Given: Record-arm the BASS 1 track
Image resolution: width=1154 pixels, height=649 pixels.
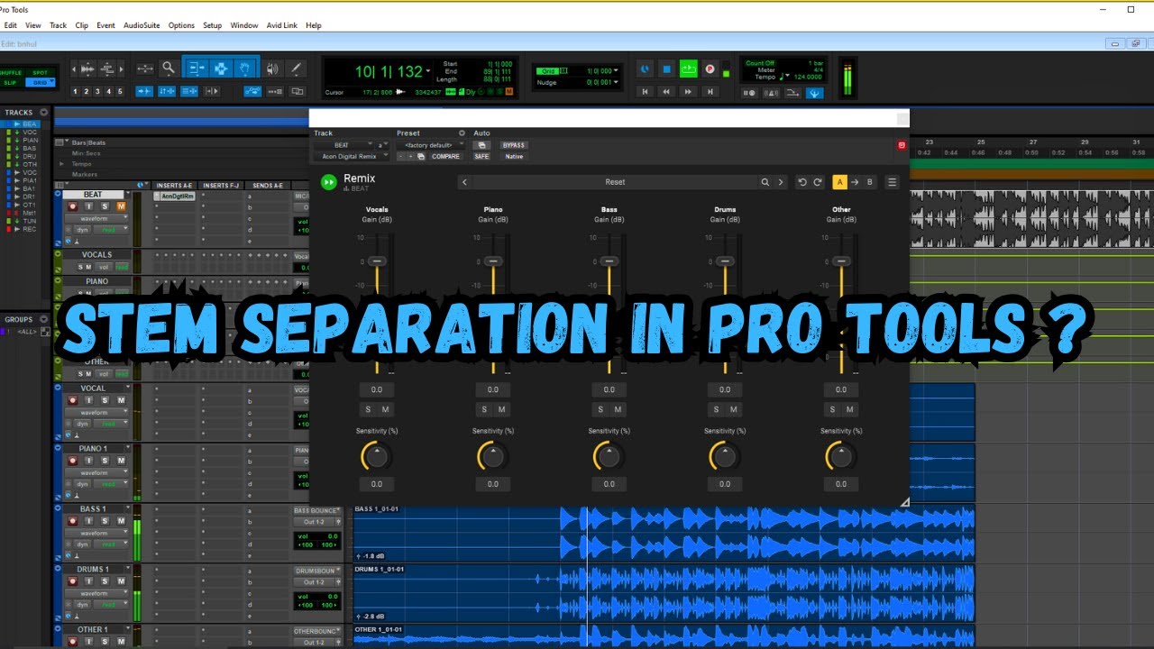Looking at the screenshot, I should click(72, 521).
